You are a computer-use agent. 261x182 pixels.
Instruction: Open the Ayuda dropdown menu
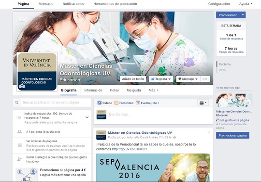(246, 4)
